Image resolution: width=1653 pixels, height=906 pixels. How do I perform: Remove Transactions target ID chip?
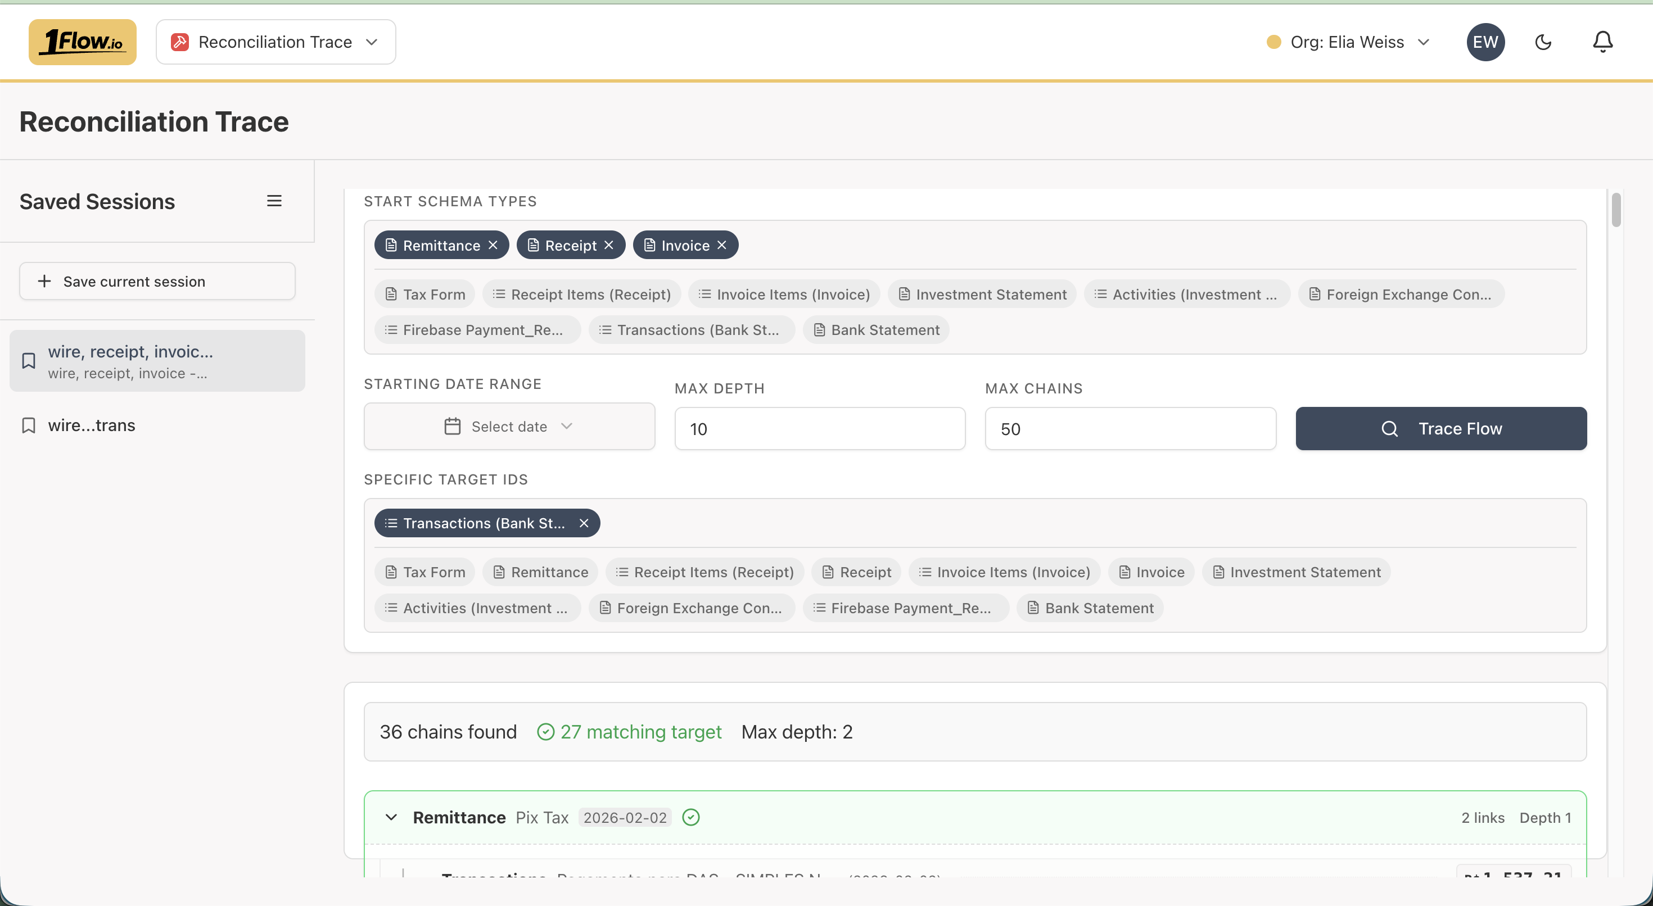click(x=584, y=523)
